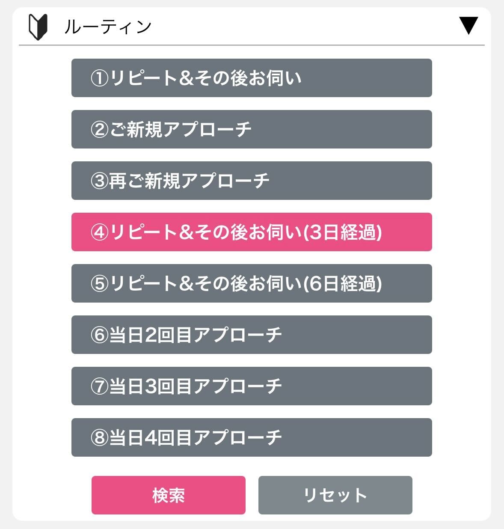
Task: Select ⑦当日3回目アプローチ option
Action: [252, 386]
